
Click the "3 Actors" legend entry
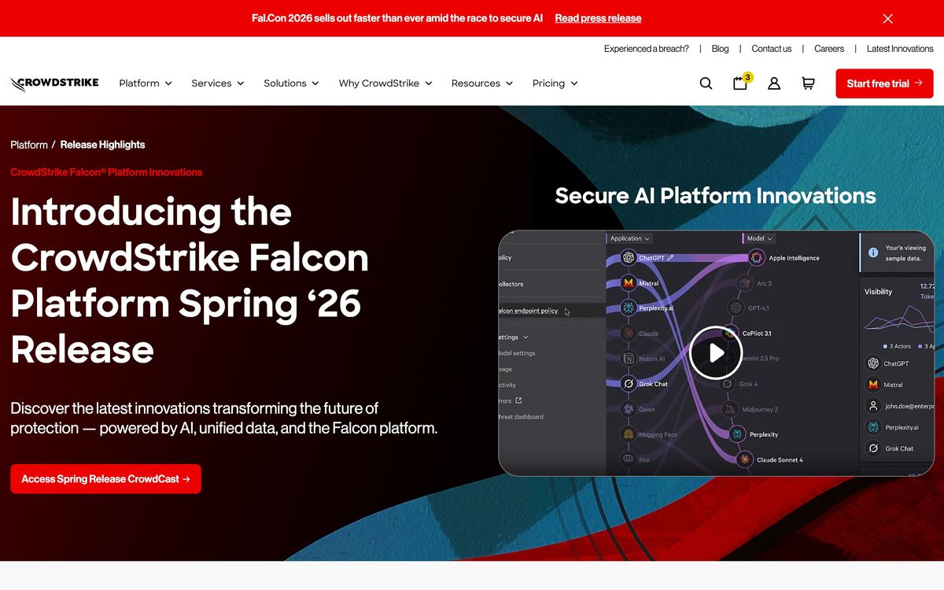point(898,346)
